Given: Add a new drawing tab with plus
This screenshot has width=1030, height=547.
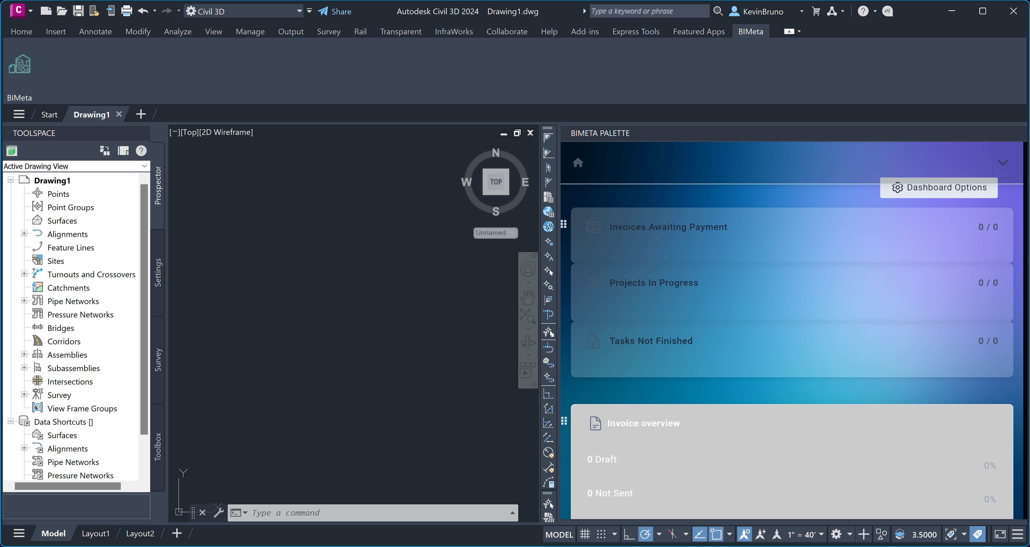Looking at the screenshot, I should click(141, 114).
